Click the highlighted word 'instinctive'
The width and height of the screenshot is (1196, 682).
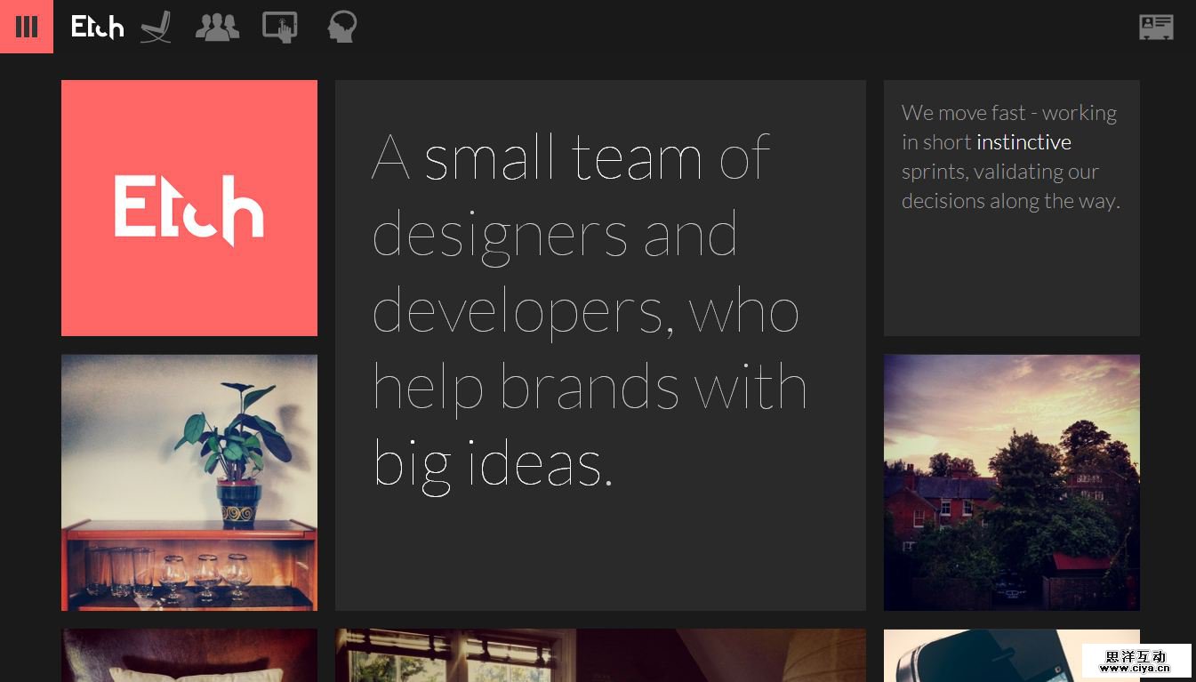click(x=1023, y=142)
